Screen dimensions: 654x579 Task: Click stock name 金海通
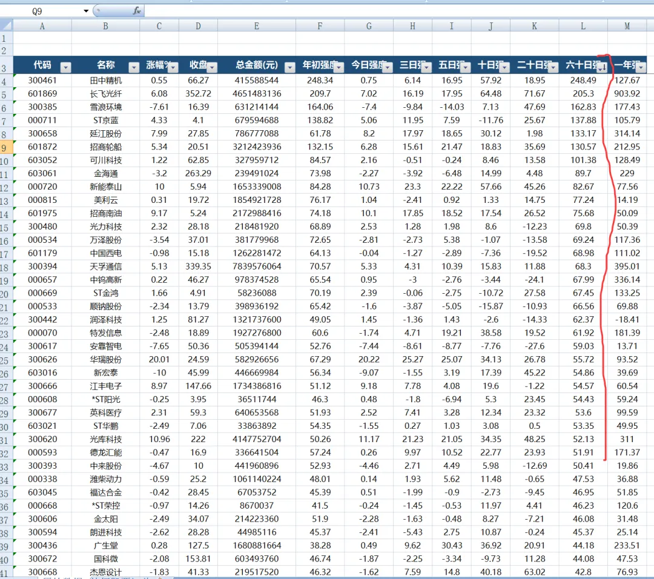tap(105, 174)
